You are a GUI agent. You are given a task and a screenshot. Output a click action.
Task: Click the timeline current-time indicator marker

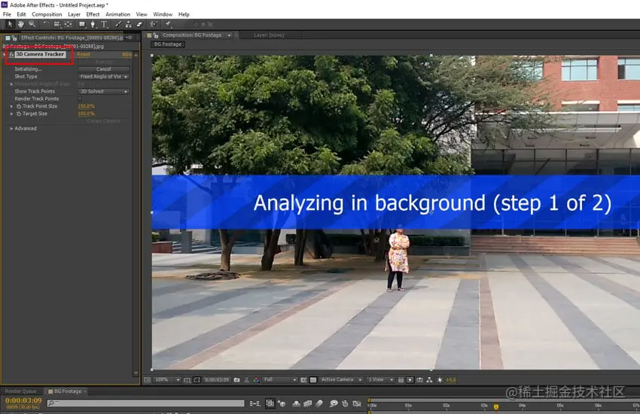pos(496,406)
